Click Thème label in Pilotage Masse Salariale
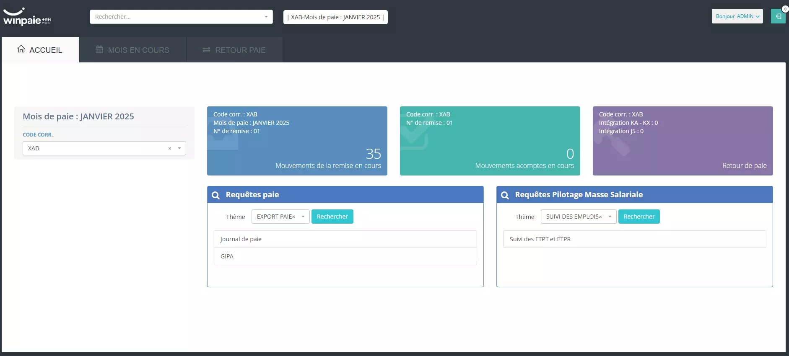The image size is (789, 356). coord(525,217)
